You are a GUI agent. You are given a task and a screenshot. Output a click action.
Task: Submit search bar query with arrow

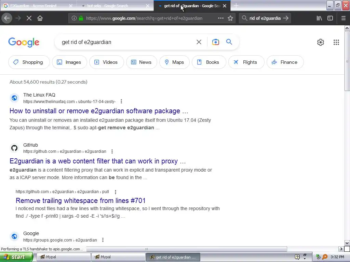[x=286, y=18]
